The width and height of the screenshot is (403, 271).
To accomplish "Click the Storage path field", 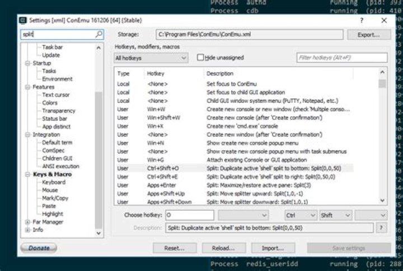I will 249,35.
